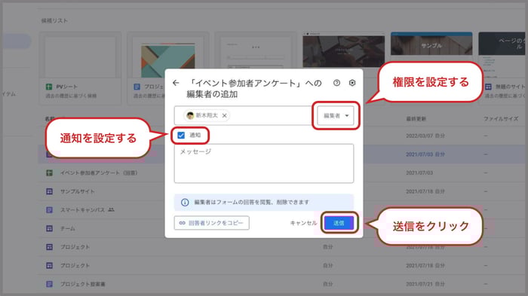Open the サンプル thumbnail card
The width and height of the screenshot is (528, 296).
[x=431, y=44]
